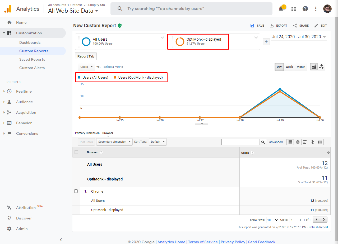The height and width of the screenshot is (244, 338).
Task: Open the Sort Type Default dropdown
Action: point(158,142)
